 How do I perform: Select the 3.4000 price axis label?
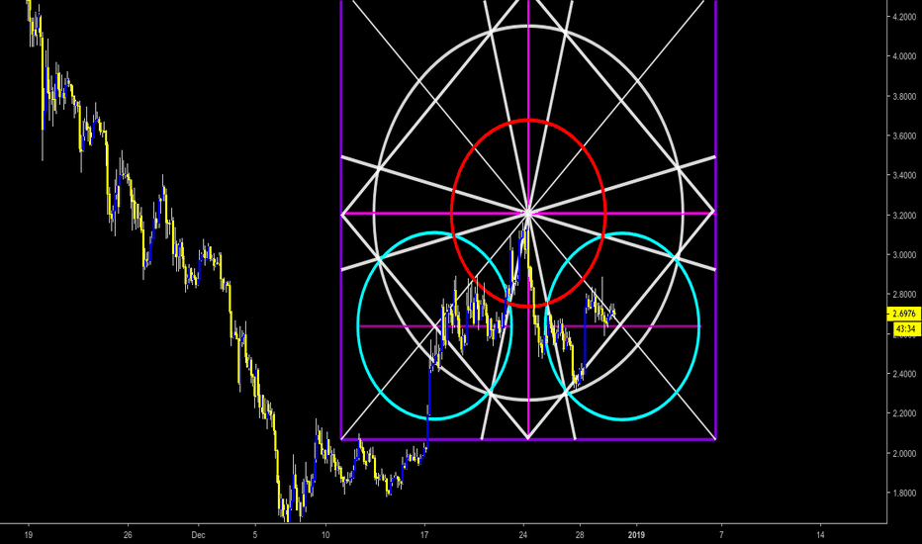(x=904, y=175)
